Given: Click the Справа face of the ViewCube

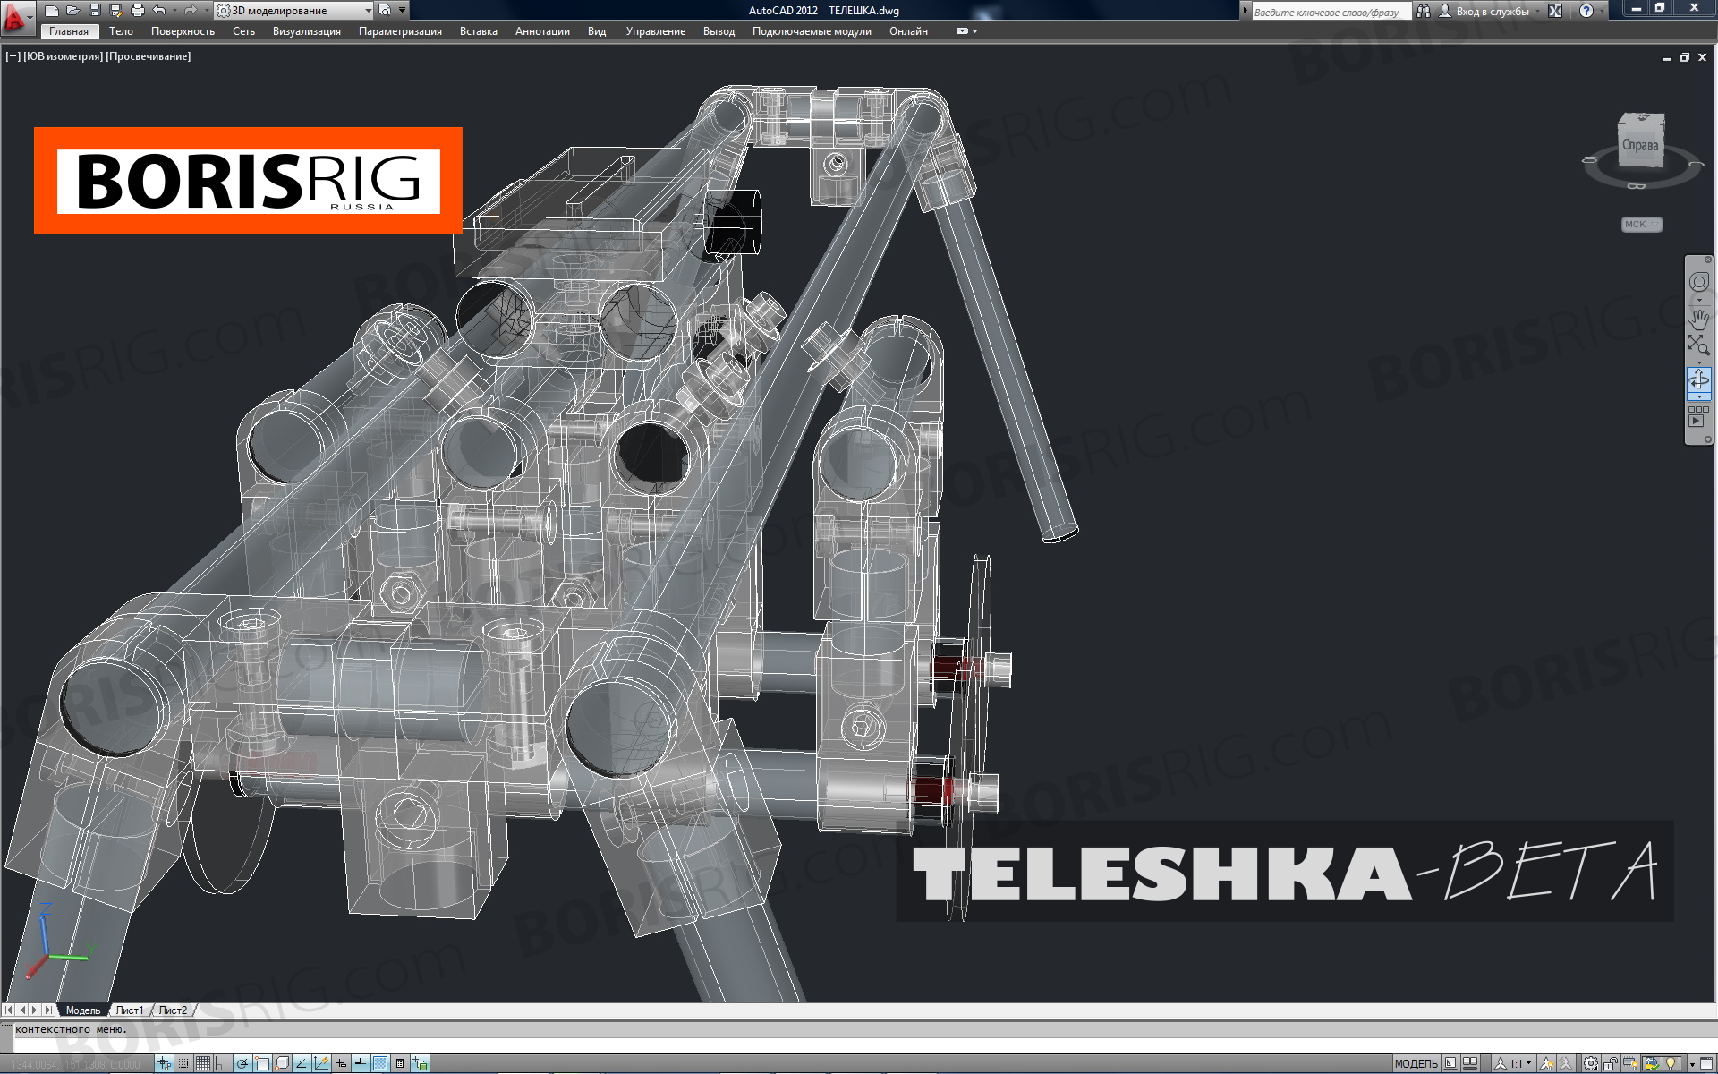Looking at the screenshot, I should pos(1640,144).
